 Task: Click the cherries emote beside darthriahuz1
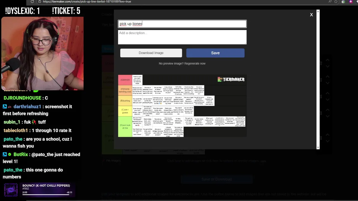coord(10,107)
